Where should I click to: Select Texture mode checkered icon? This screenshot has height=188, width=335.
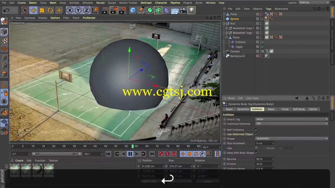[4, 40]
